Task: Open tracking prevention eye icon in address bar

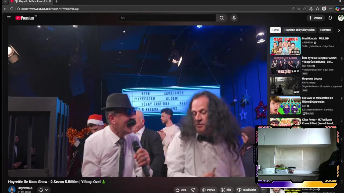Action: pyautogui.click(x=299, y=9)
